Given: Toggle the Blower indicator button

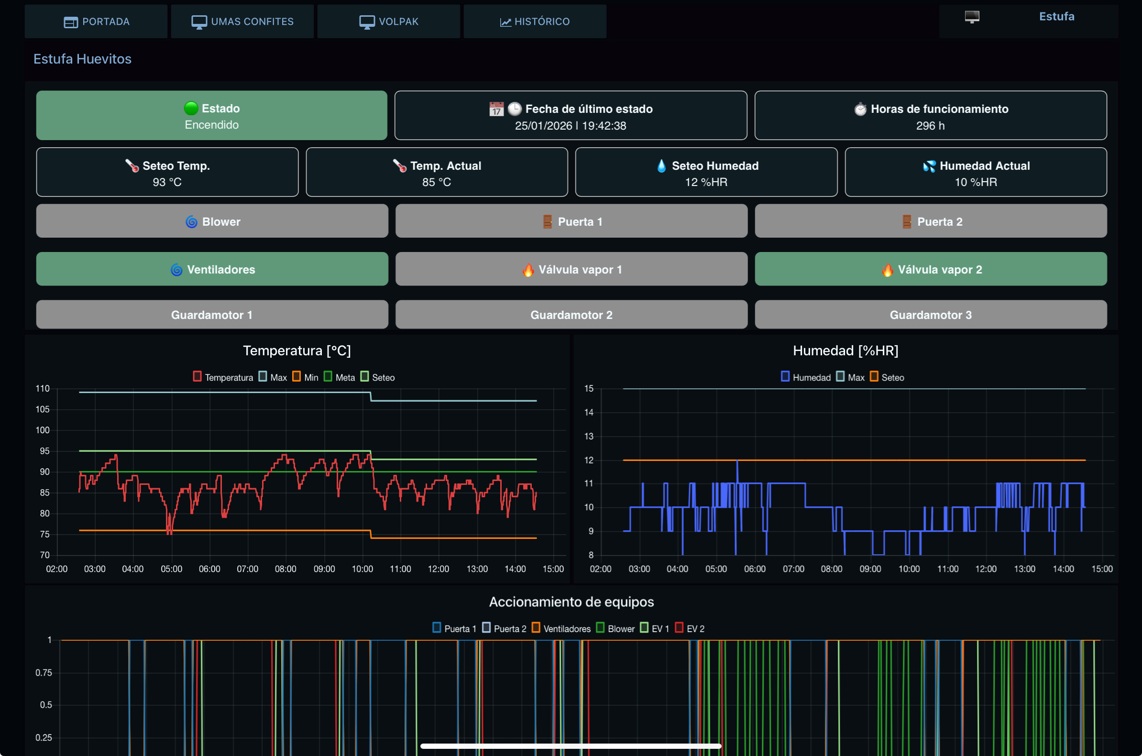Looking at the screenshot, I should 212,221.
